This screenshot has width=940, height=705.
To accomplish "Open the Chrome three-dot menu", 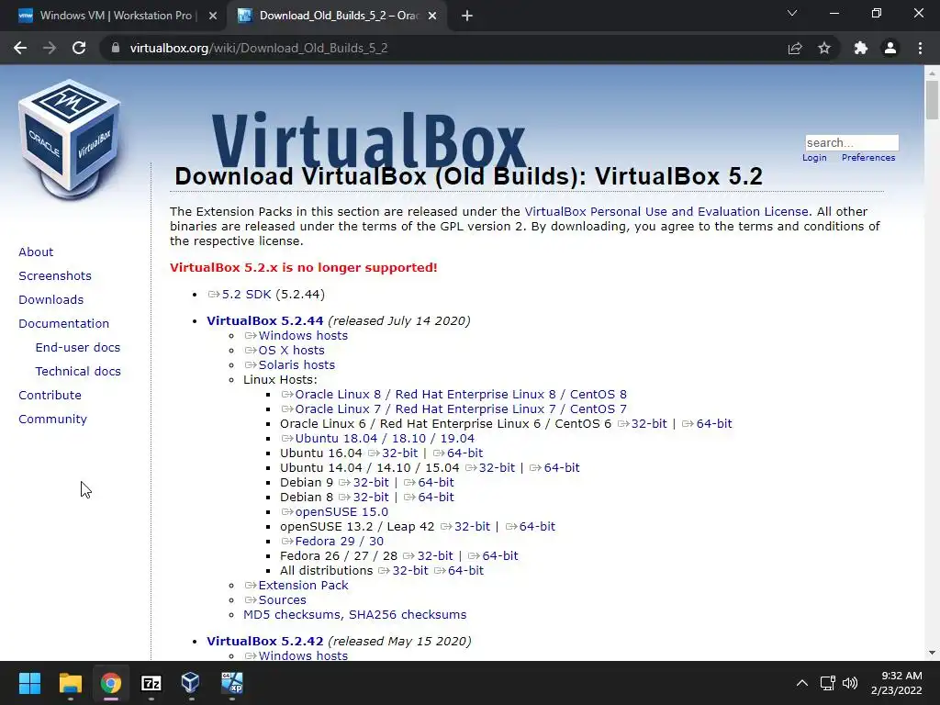I will [920, 48].
